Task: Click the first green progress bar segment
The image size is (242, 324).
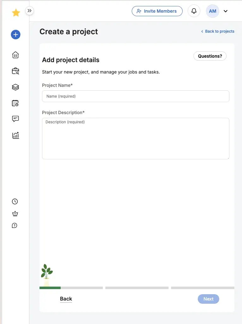Action: click(x=50, y=288)
